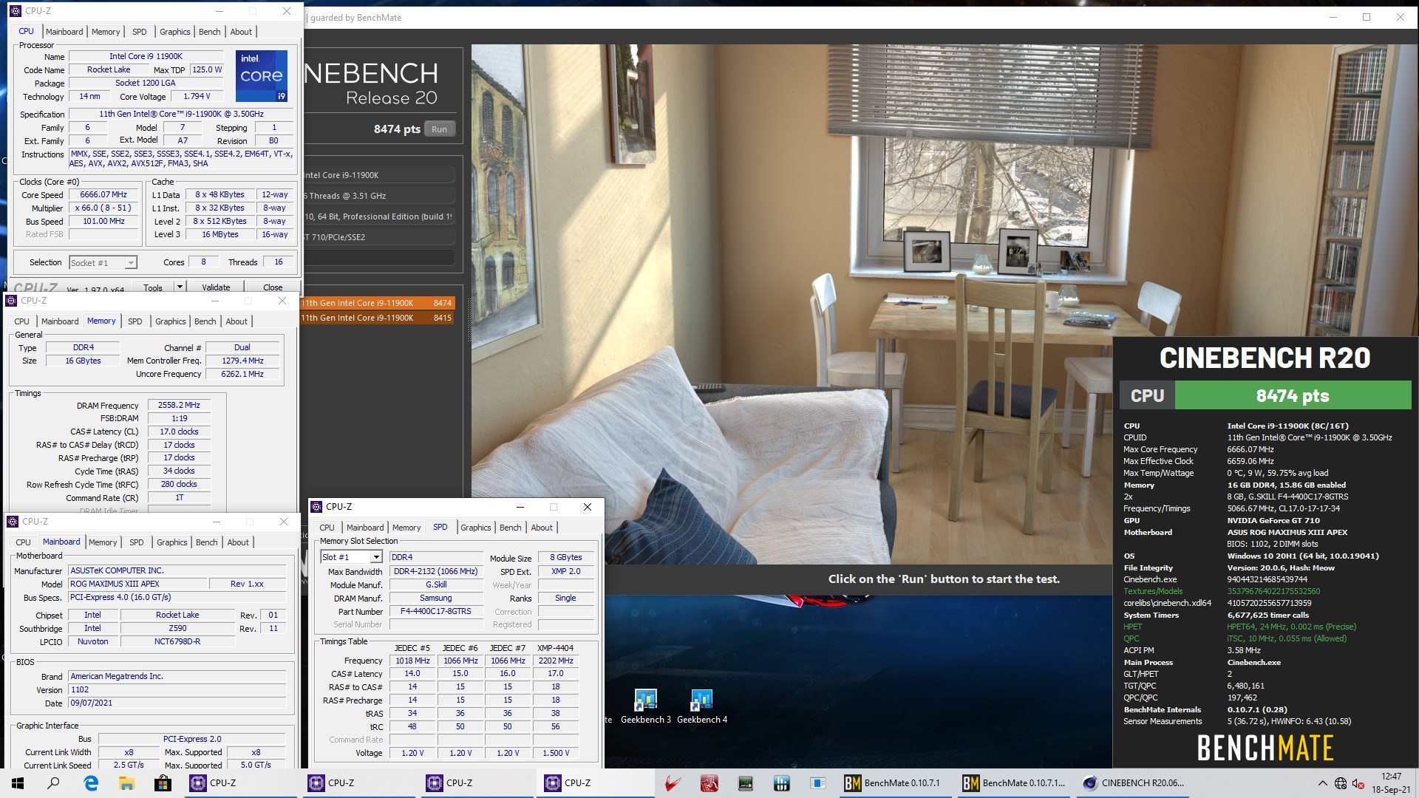Viewport: 1419px width, 798px height.
Task: Select the 8415 score ranking row in Cinebench
Action: click(x=377, y=318)
